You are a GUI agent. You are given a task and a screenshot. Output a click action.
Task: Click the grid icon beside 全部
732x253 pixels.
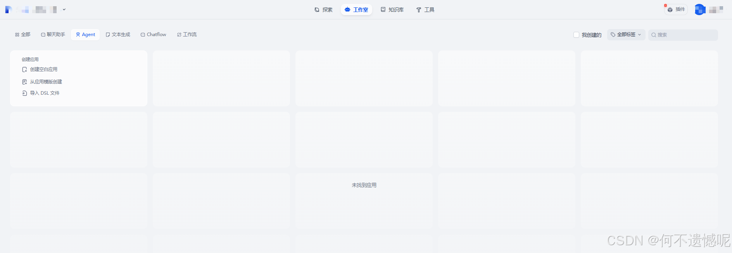[x=17, y=35]
